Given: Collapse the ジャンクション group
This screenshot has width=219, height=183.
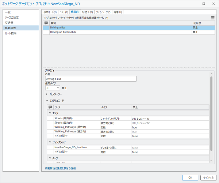Looking at the screenshot, I should pos(50,142).
